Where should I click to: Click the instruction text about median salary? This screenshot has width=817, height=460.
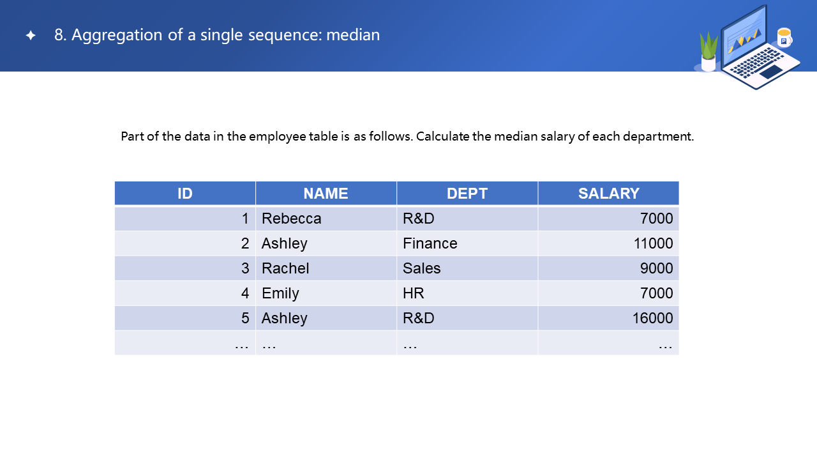coord(407,136)
